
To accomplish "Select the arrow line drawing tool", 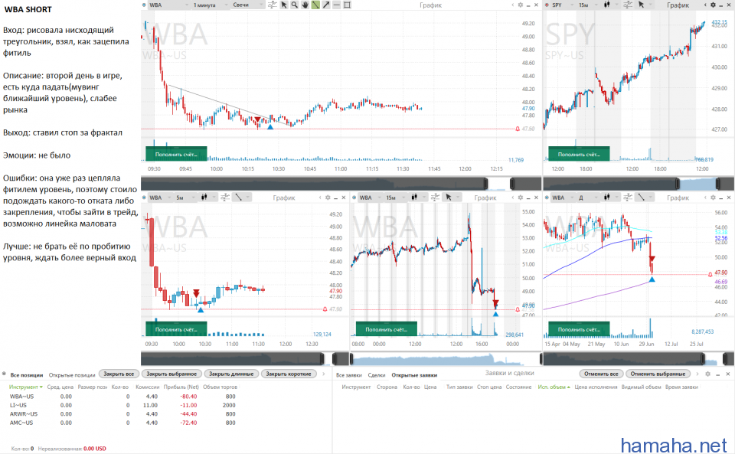I will (326, 5).
